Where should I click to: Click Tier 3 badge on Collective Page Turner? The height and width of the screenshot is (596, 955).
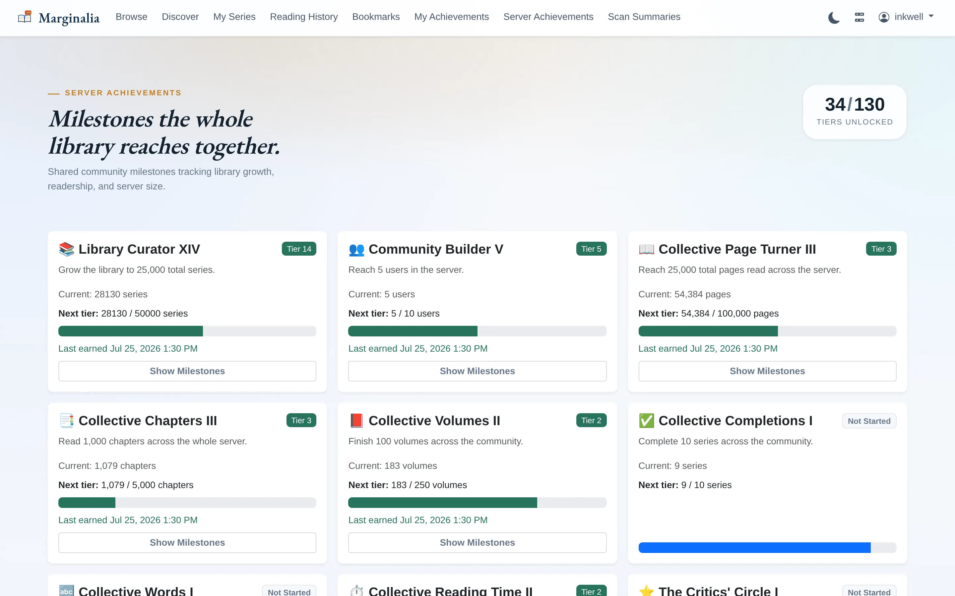click(x=881, y=249)
